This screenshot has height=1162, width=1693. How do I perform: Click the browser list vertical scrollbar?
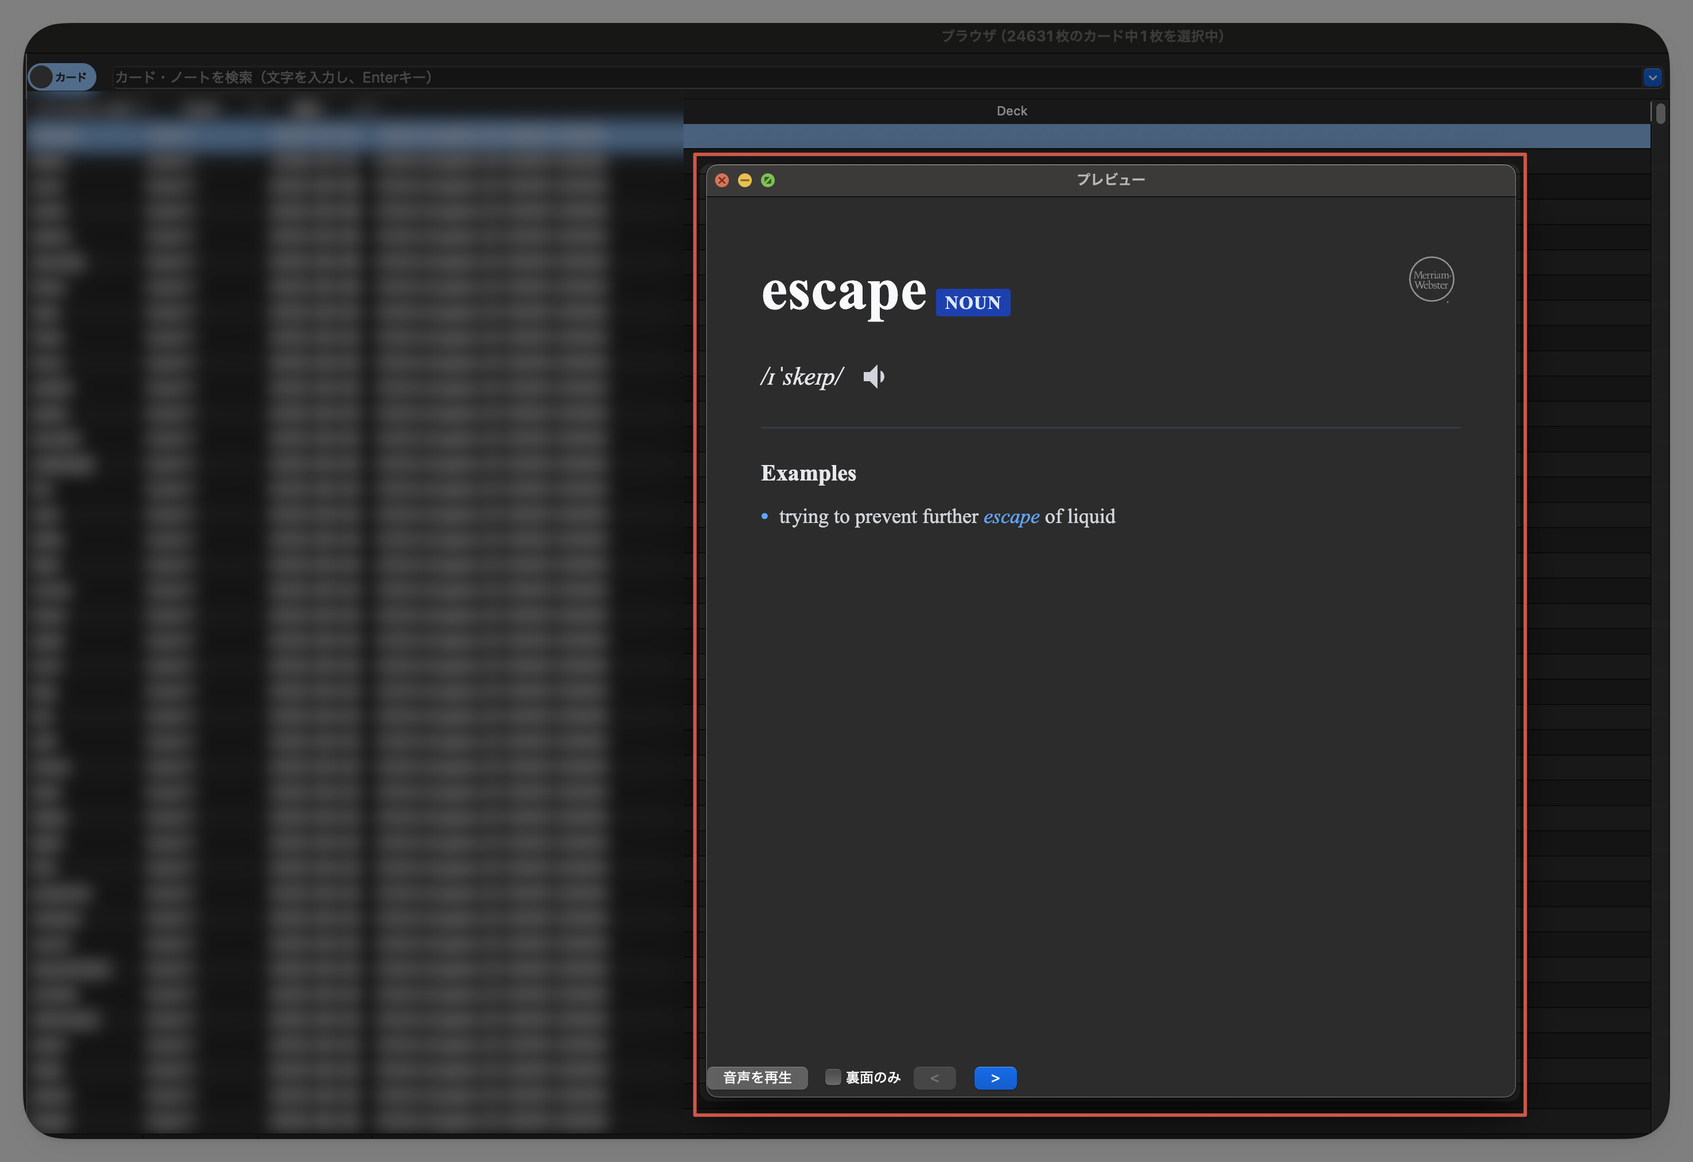click(x=1660, y=114)
